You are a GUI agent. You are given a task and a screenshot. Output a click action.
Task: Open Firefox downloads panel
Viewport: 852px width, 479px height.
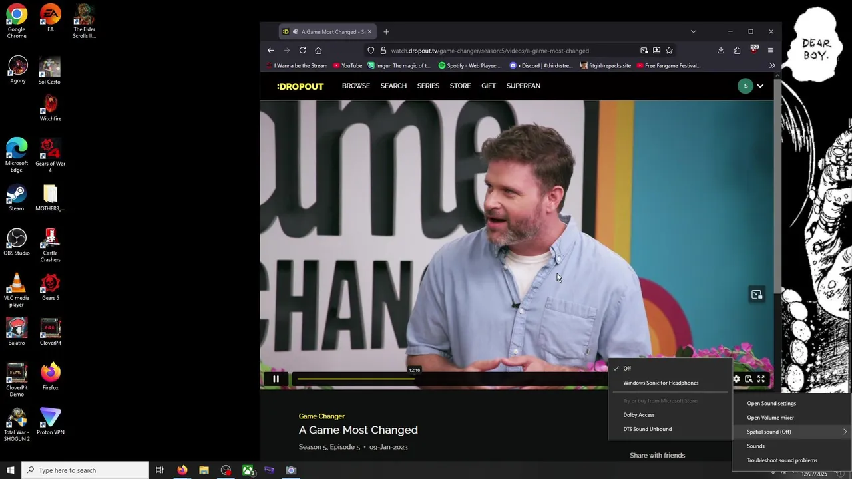(721, 51)
